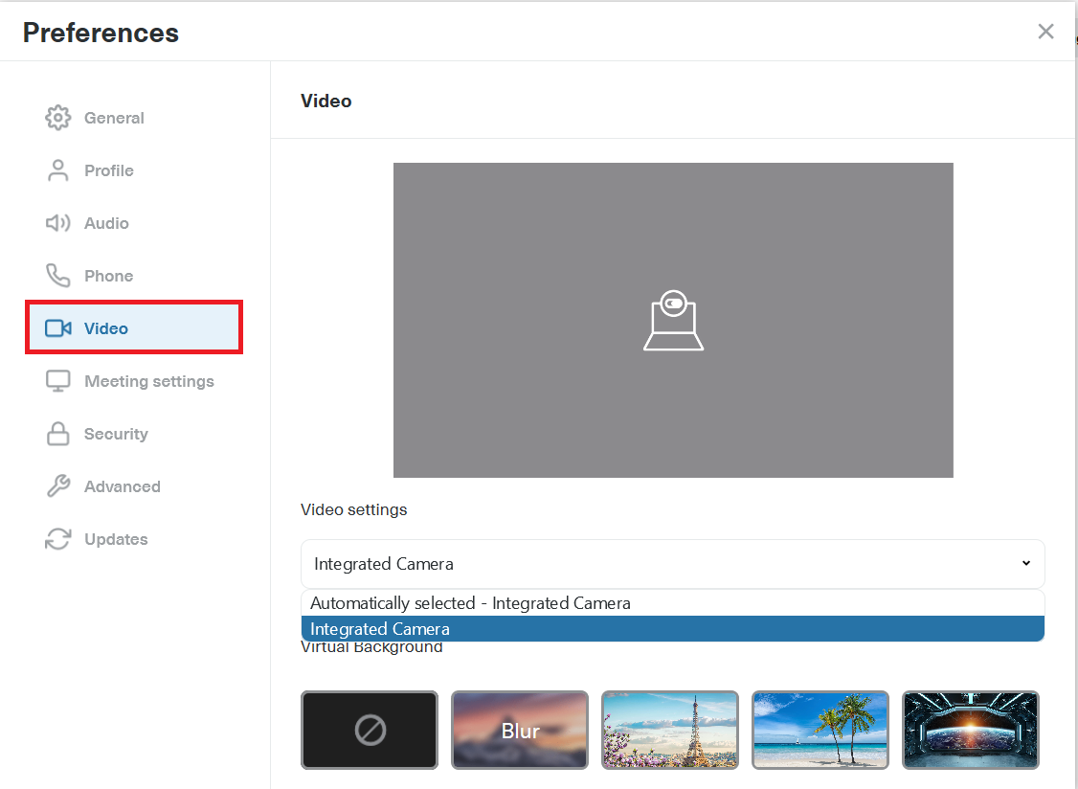This screenshot has width=1078, height=789.
Task: Choose 'Automatically selected - Integrated Camera' option
Action: (470, 603)
